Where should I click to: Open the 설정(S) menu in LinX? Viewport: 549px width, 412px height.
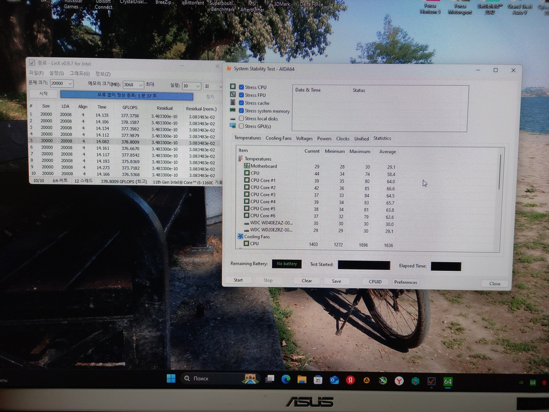(57, 73)
